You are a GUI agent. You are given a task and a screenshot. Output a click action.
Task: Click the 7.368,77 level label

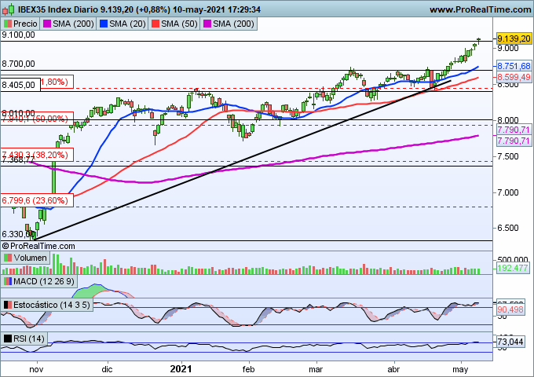coord(18,159)
